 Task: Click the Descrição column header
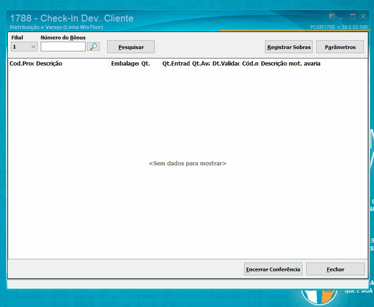[72, 64]
